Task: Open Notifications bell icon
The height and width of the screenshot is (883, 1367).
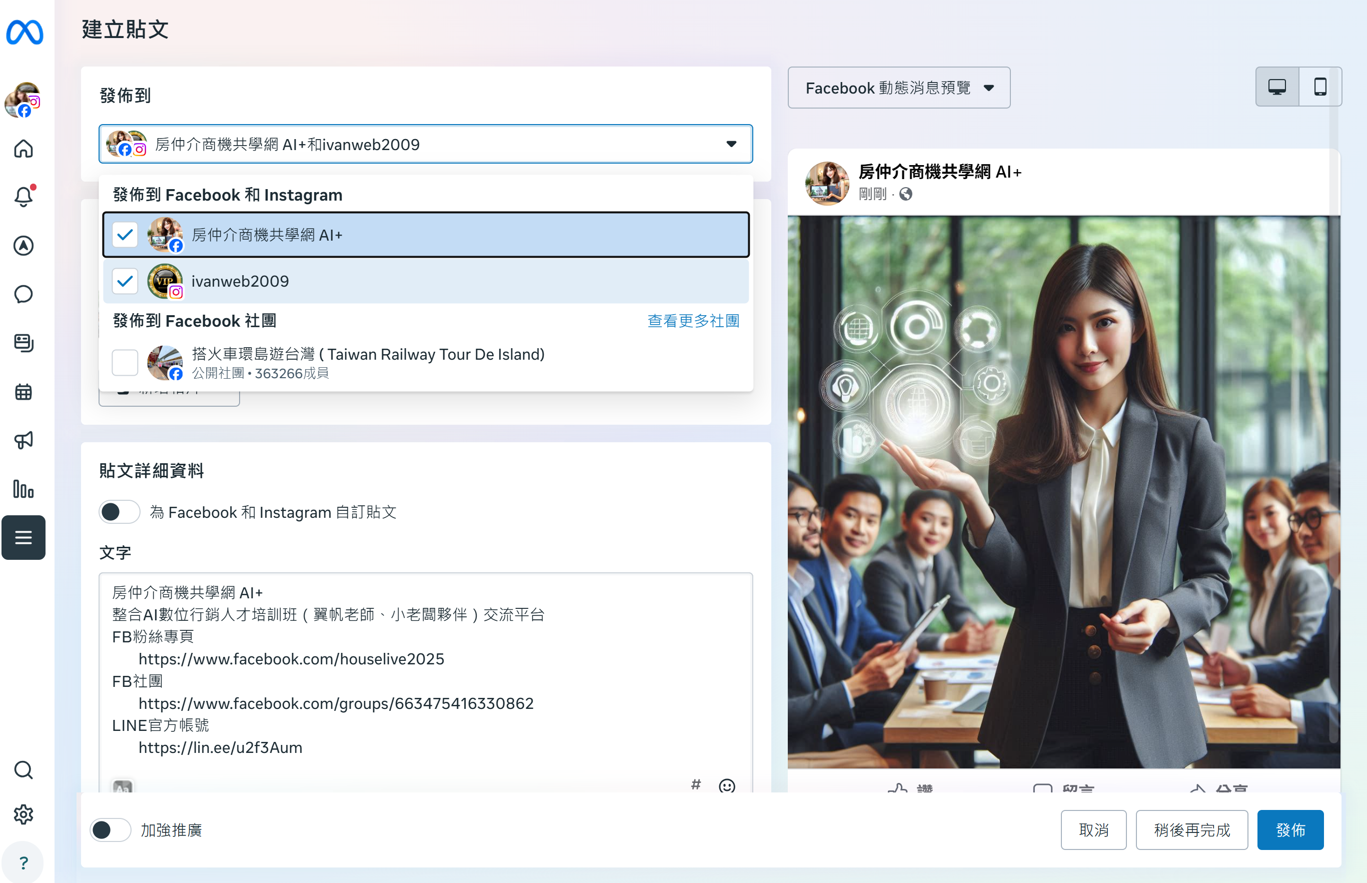Action: (24, 197)
